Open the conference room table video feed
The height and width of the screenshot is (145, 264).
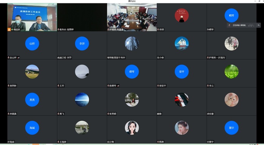click(132, 17)
